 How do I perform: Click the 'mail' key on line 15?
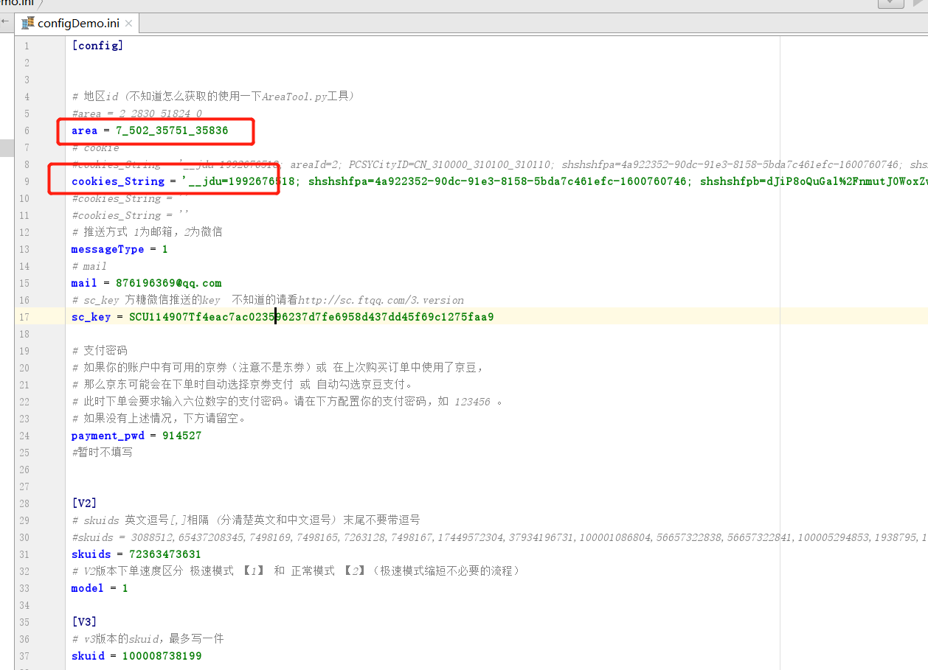(x=84, y=283)
